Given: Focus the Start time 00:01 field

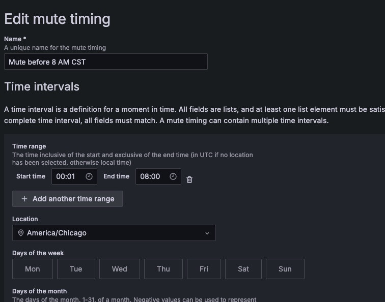Looking at the screenshot, I should 66,176.
